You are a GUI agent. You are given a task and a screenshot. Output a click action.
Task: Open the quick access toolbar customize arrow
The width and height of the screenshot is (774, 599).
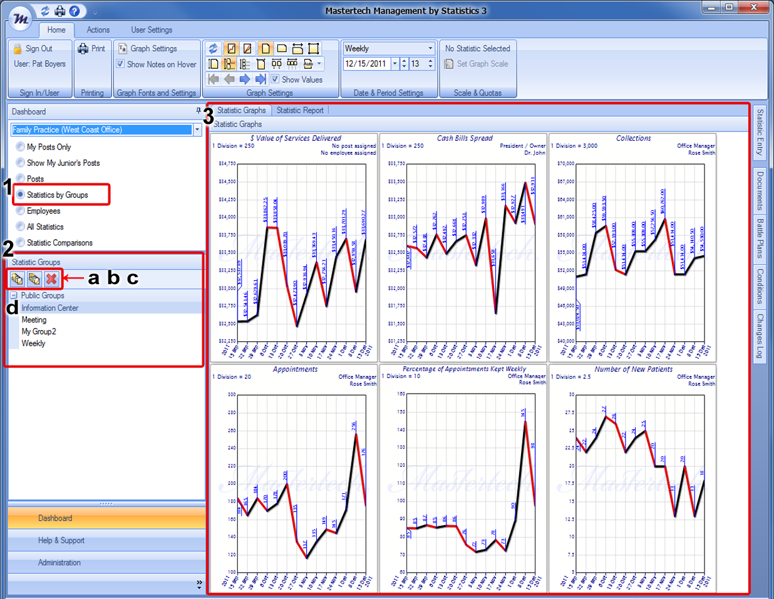click(95, 12)
